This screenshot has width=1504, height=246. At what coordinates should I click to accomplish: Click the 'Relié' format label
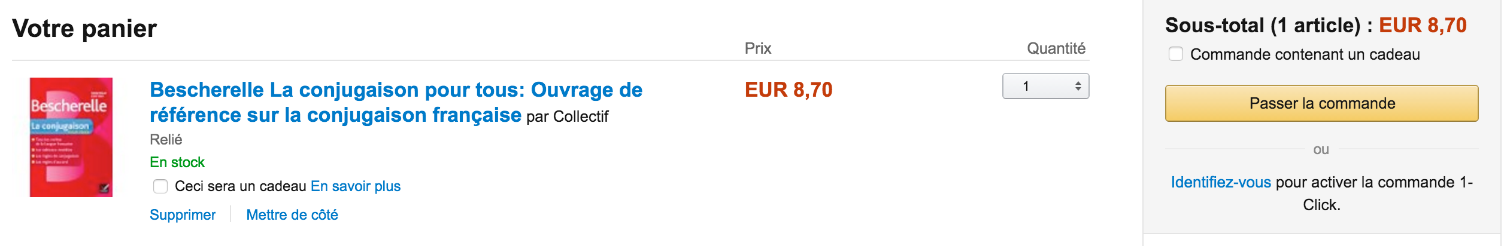coord(166,140)
